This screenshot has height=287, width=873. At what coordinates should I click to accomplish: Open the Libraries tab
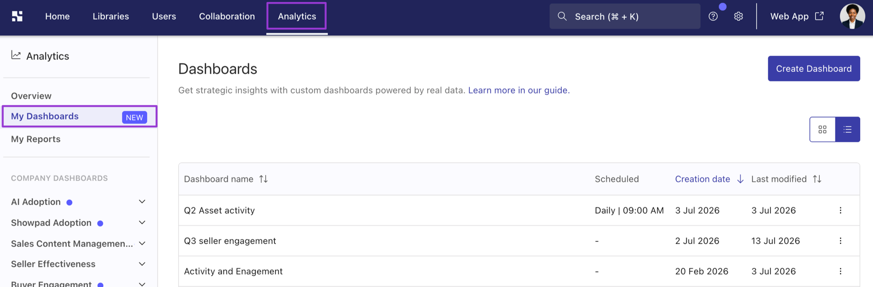pos(110,16)
